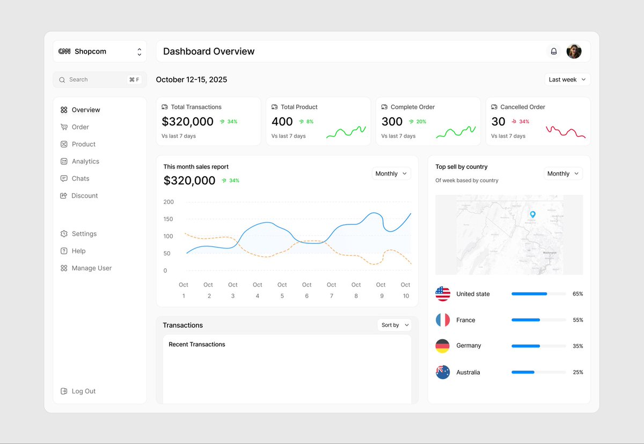Open the Order section icon in sidebar

pyautogui.click(x=64, y=127)
